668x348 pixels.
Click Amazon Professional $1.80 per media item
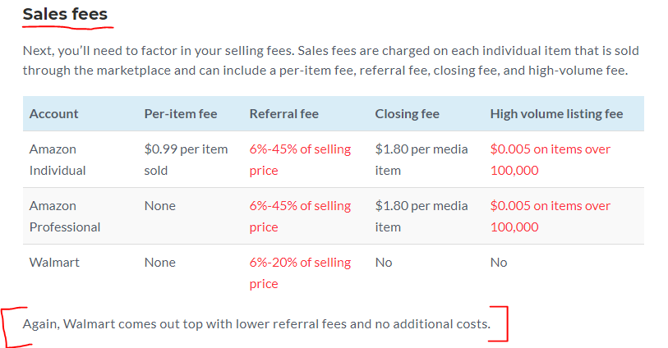422,216
